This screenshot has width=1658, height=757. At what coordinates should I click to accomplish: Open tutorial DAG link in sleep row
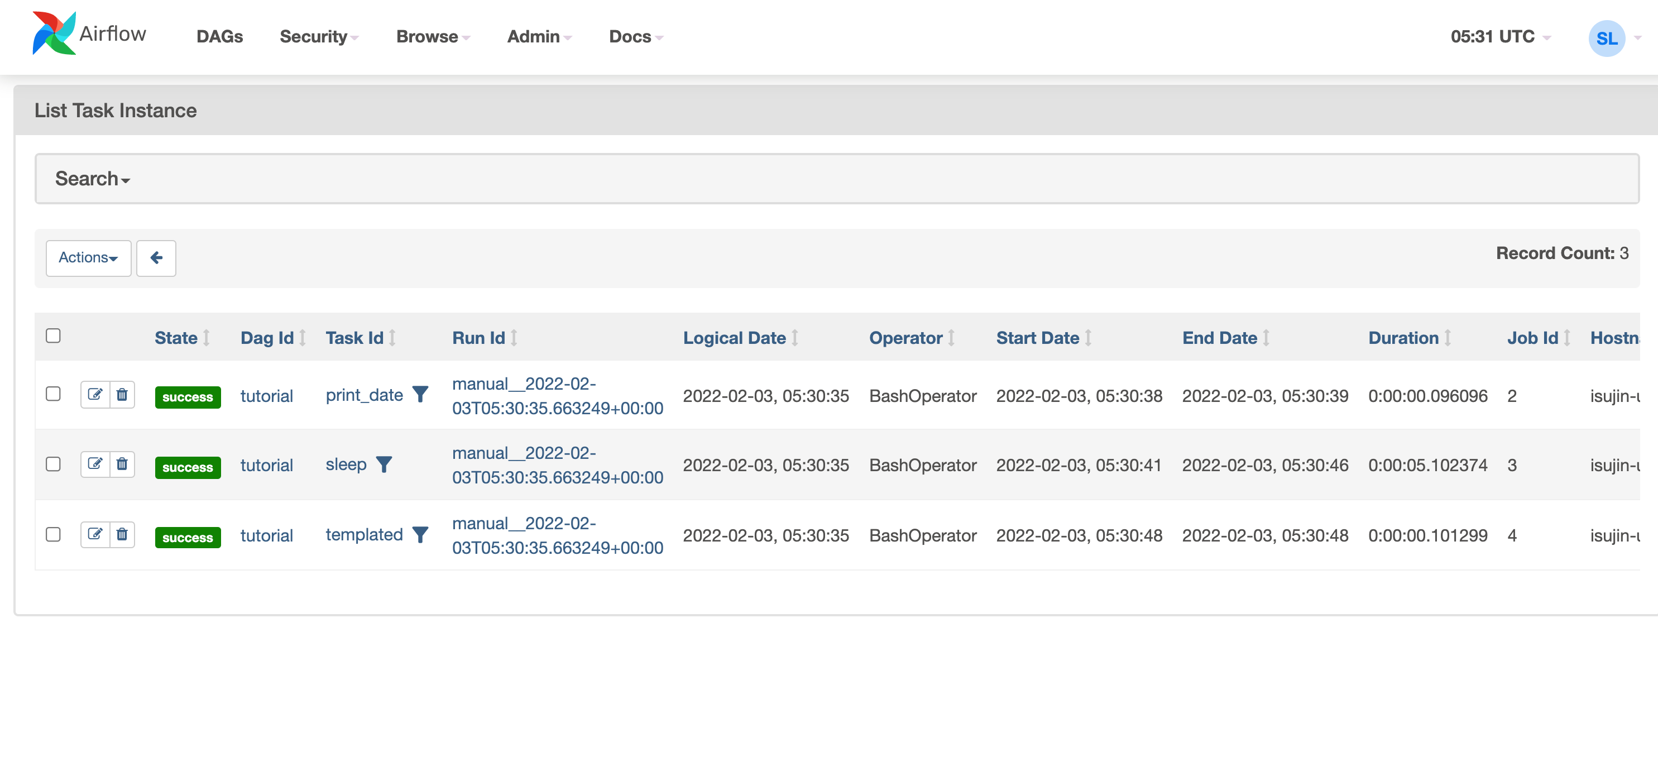click(266, 466)
